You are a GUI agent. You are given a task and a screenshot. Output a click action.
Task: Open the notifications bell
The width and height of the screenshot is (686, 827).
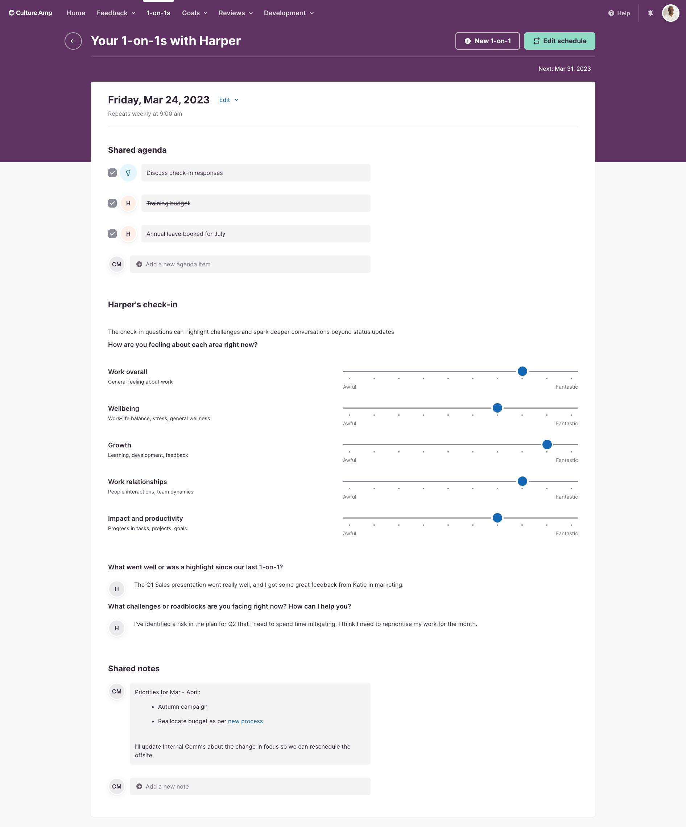click(650, 13)
